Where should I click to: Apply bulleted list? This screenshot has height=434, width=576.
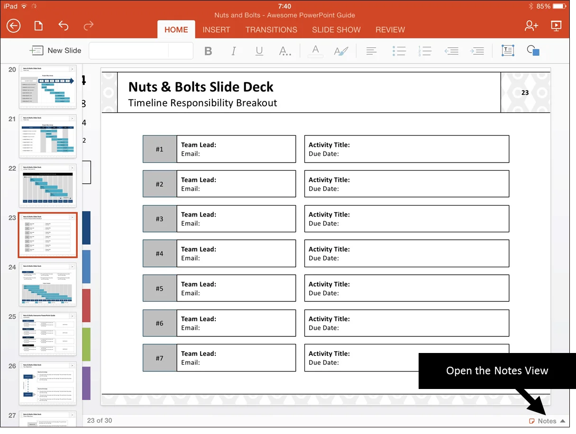(x=399, y=51)
